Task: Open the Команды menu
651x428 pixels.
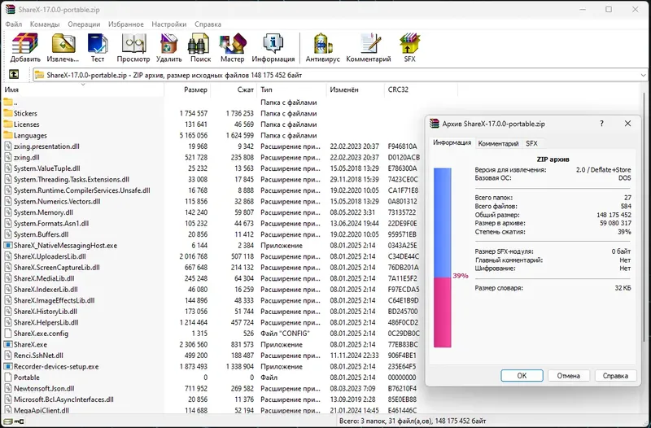Action: (45, 24)
